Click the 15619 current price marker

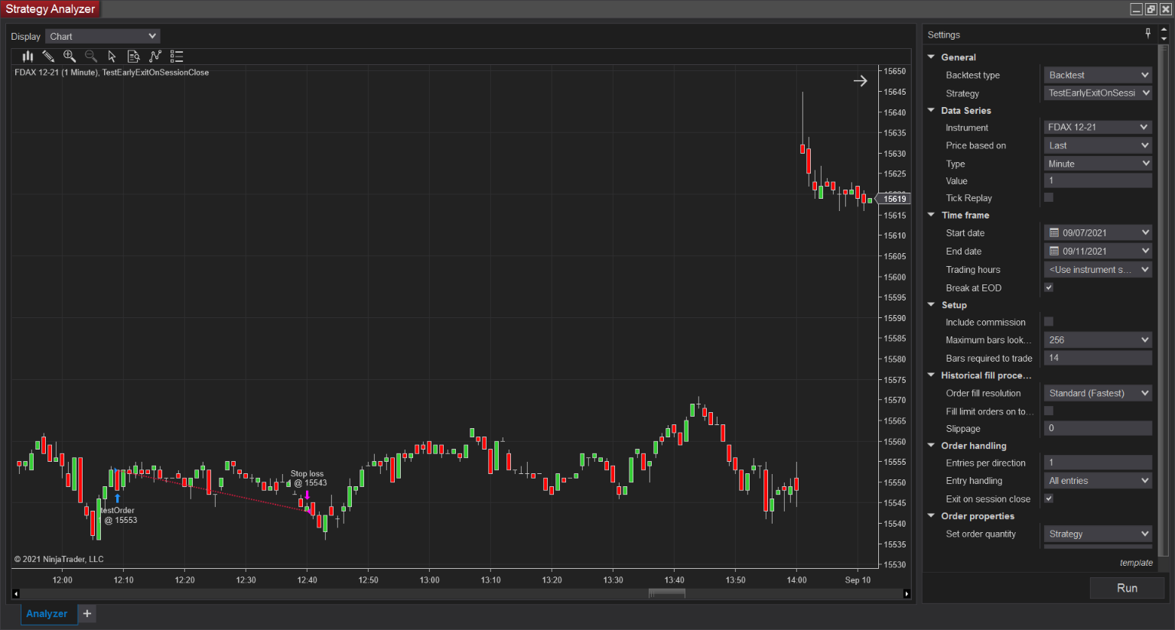point(894,199)
